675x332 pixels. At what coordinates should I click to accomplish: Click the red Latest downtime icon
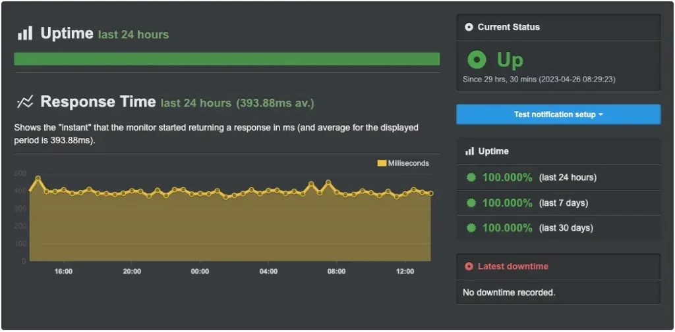tap(469, 266)
